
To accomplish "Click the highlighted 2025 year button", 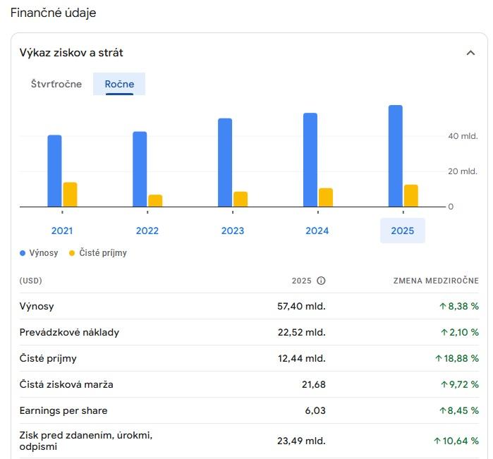I will [x=403, y=231].
